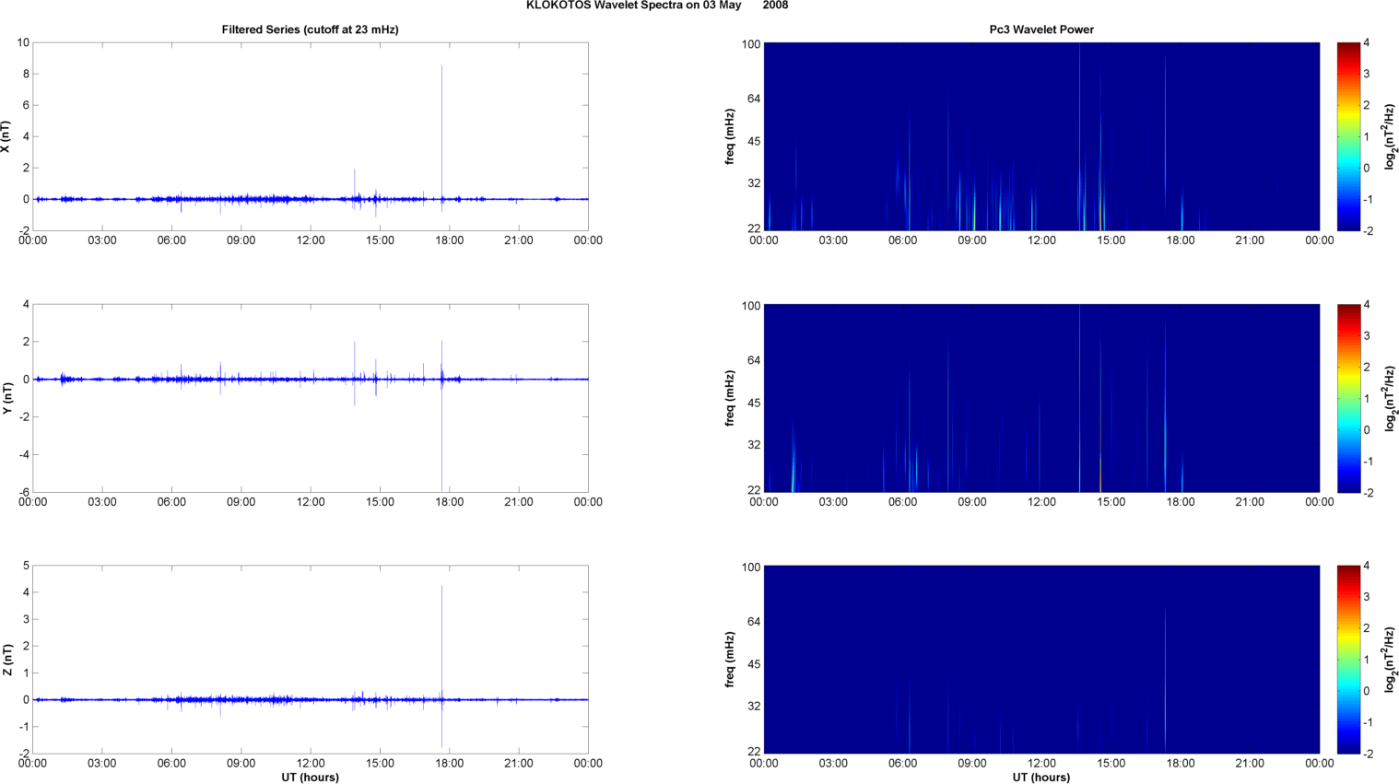Click the Y (nT) axis label
The width and height of the screenshot is (1399, 784).
tap(6, 398)
